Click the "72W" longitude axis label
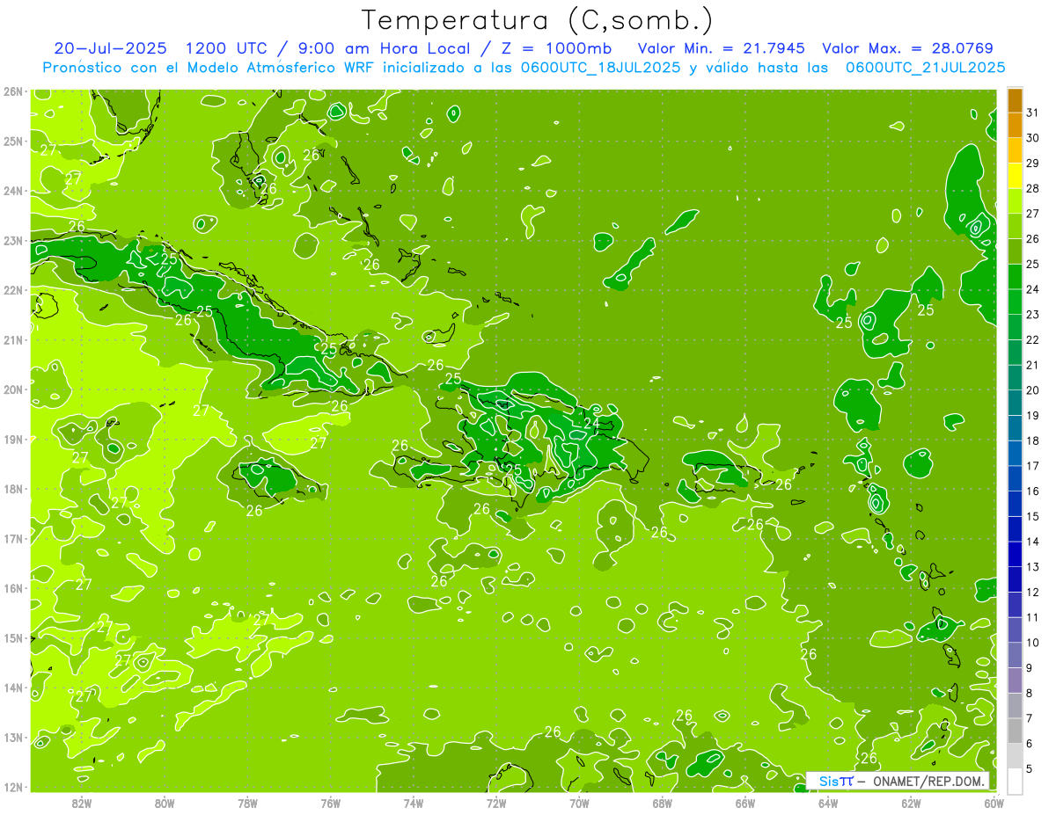This screenshot has width=1056, height=815. (x=496, y=803)
